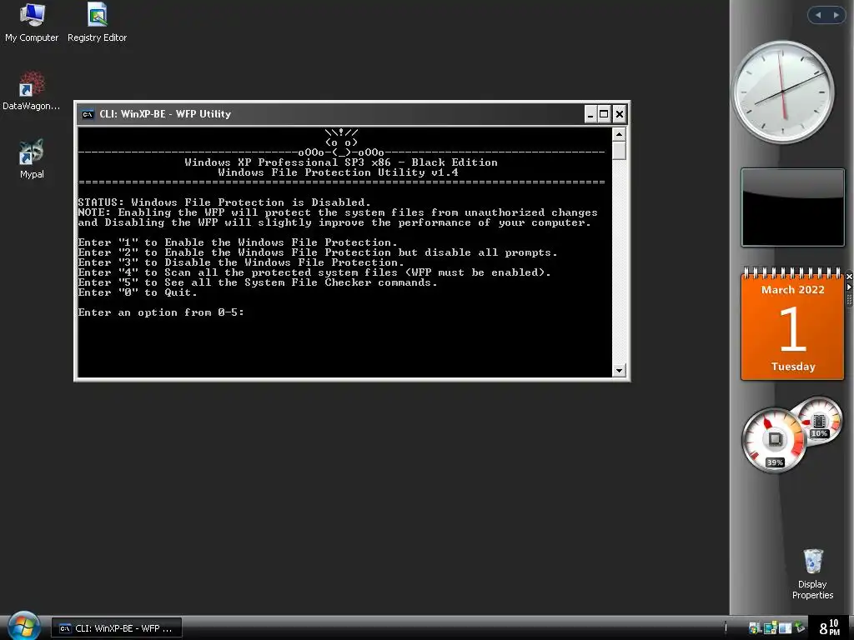Minimize the WFP Utility console window
The height and width of the screenshot is (640, 854).
(590, 114)
